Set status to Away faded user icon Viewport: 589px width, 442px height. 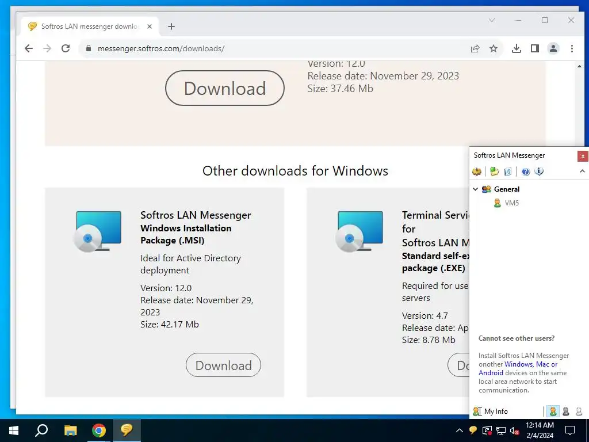(579, 411)
